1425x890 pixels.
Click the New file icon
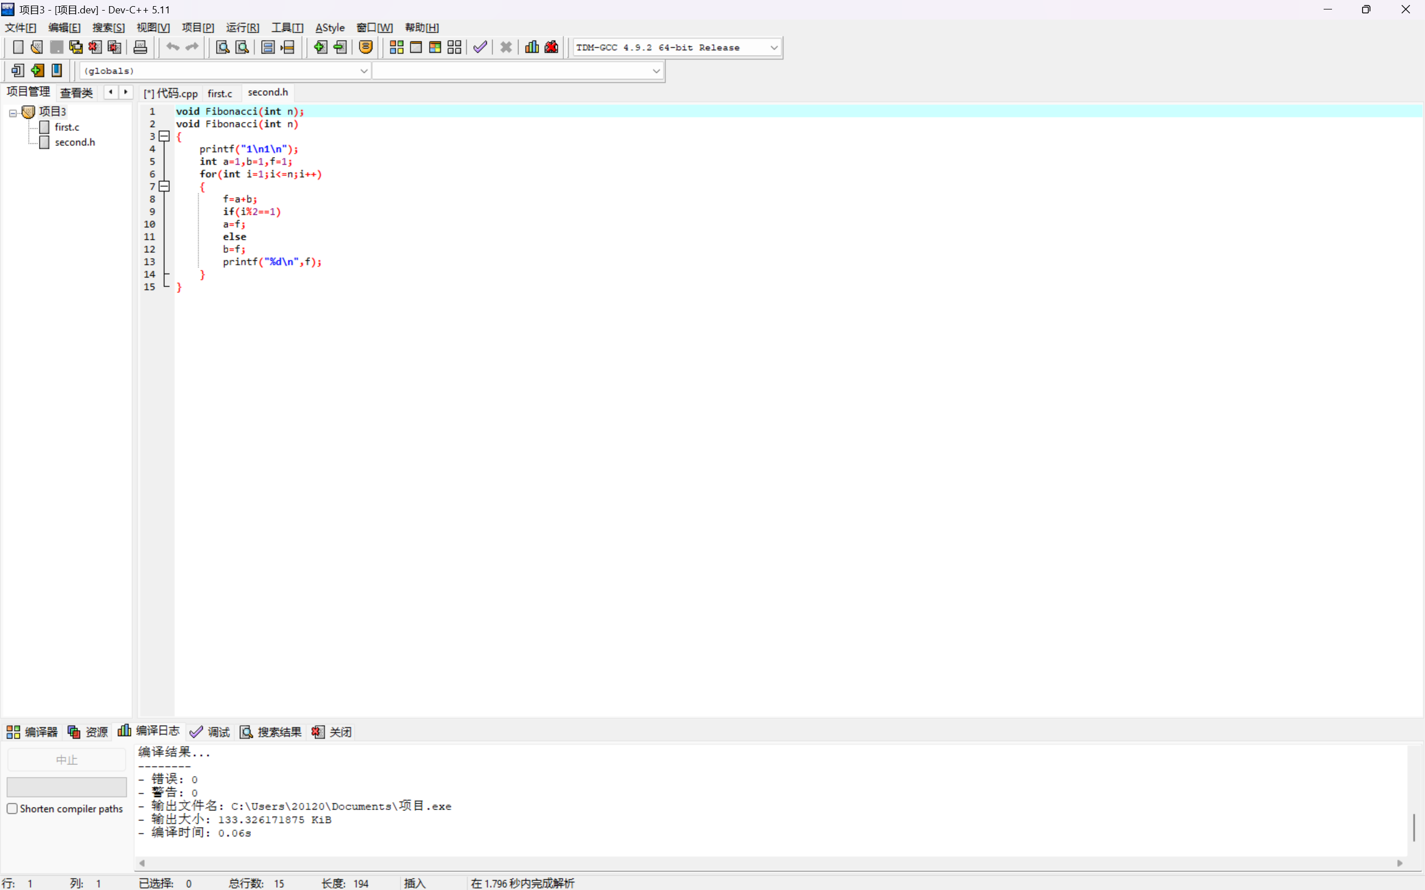[x=18, y=47]
